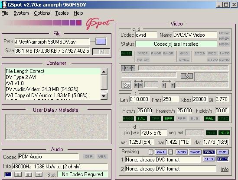The image size is (238, 180).
Task: Open the resizing info link
Action: pyautogui.click(x=225, y=169)
